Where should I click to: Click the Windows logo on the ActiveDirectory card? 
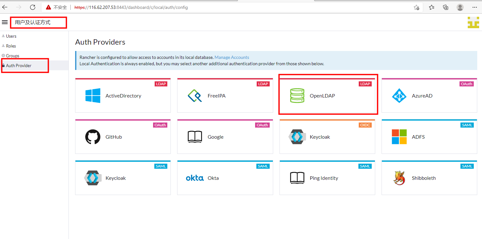click(x=93, y=96)
